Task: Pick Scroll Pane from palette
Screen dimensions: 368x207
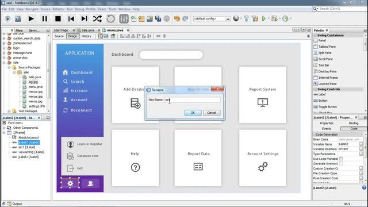Action: point(325,59)
